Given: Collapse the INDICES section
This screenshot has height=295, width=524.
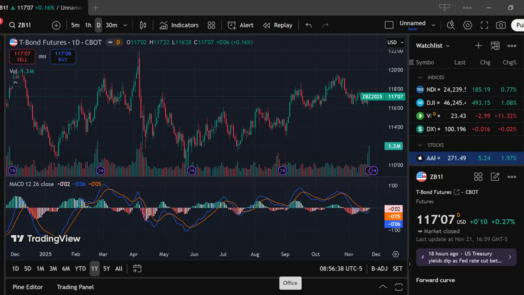Looking at the screenshot, I should [420, 77].
